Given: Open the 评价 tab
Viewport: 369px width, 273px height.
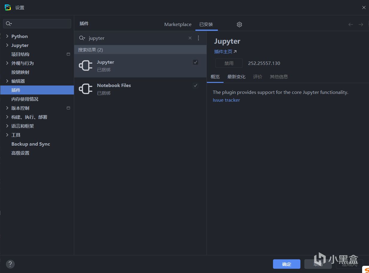Looking at the screenshot, I should coord(258,77).
